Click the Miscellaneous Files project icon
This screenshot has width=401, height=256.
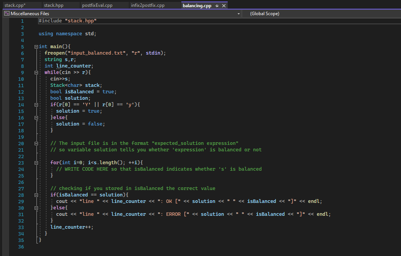[x=6, y=13]
